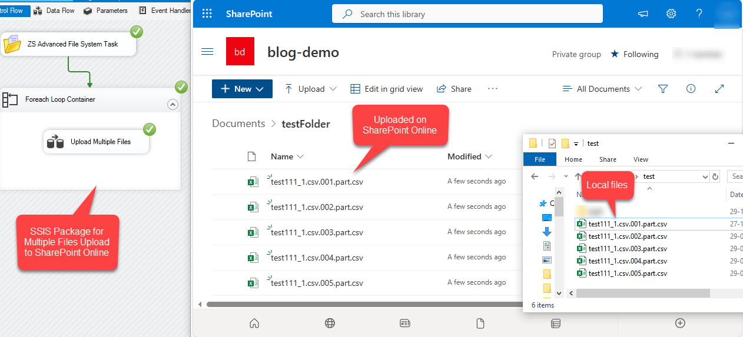The image size is (743, 337).
Task: Click the New button
Action: coord(242,89)
